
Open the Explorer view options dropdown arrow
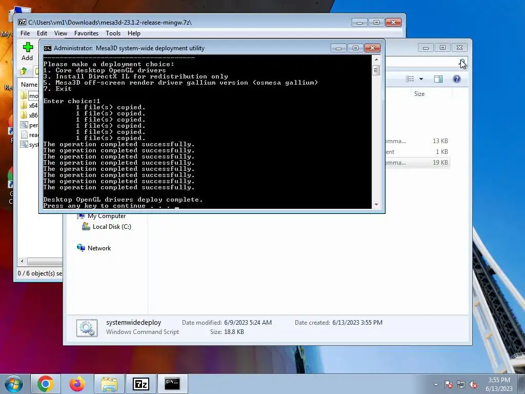click(421, 79)
